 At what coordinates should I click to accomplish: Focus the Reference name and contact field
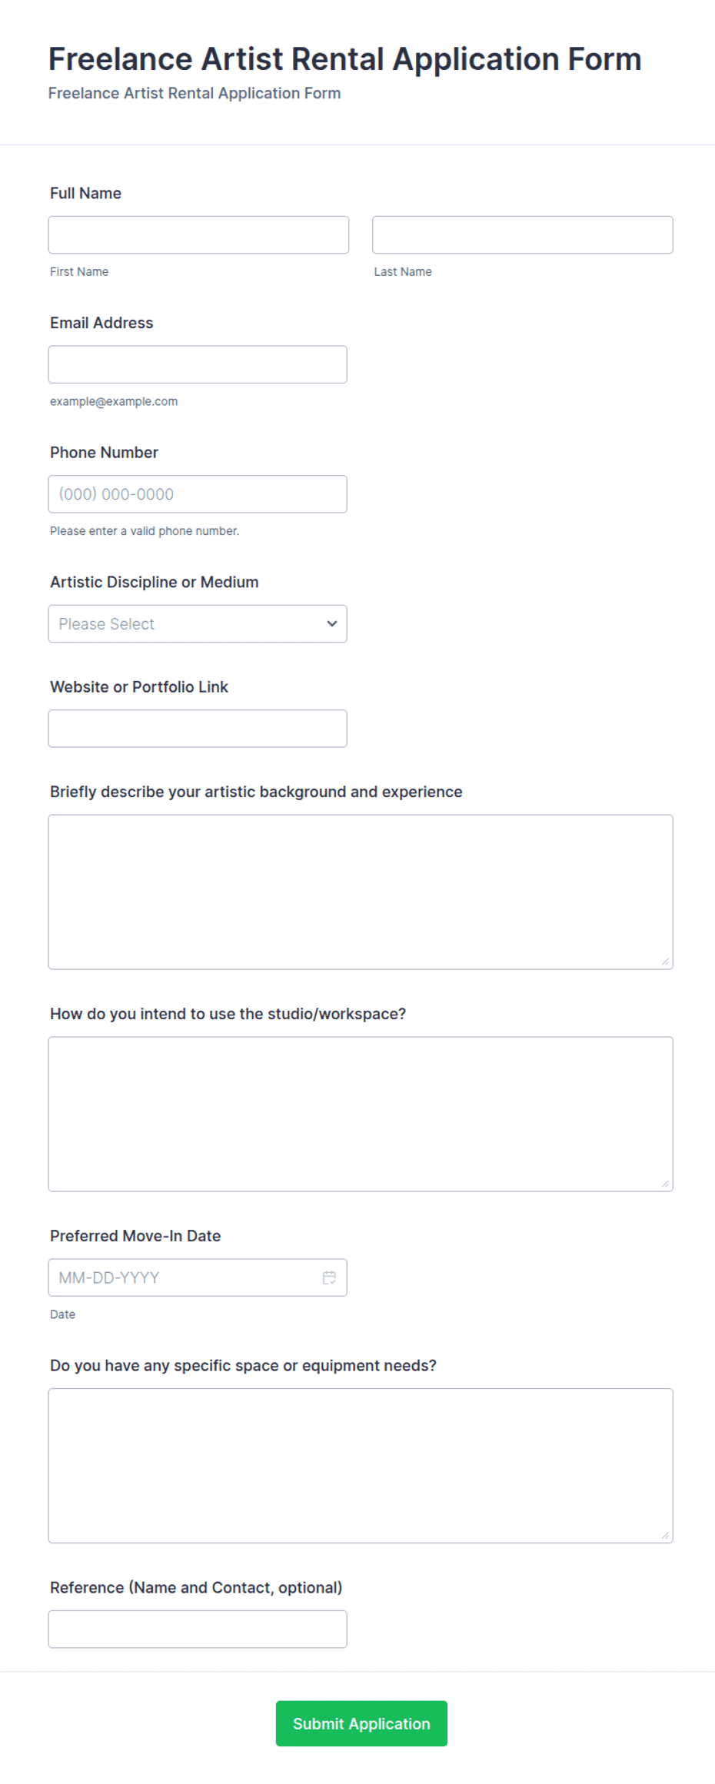(198, 1629)
